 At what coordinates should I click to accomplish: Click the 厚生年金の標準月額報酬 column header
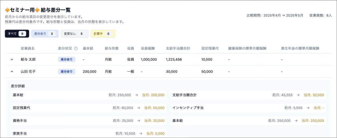point(300,48)
